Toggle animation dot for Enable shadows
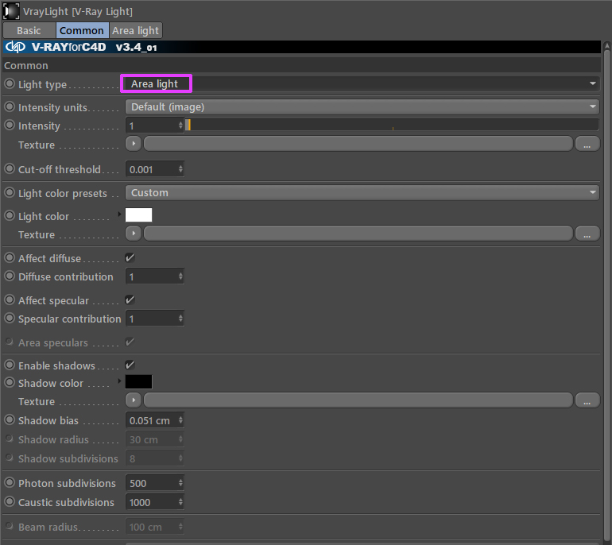Image resolution: width=612 pixels, height=545 pixels. (x=10, y=365)
